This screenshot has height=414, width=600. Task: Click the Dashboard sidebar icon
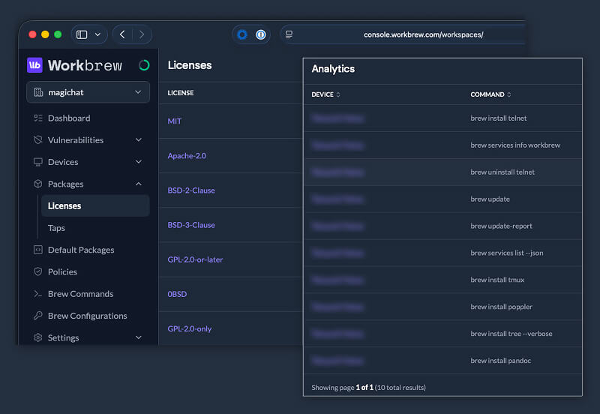tap(38, 118)
